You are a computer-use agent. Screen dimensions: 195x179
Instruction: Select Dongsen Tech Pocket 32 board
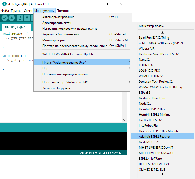coord(162,82)
